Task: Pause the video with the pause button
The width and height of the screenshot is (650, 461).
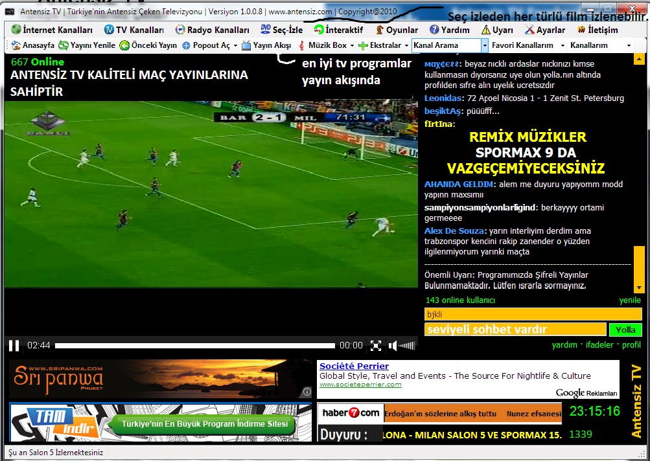Action: [x=14, y=346]
